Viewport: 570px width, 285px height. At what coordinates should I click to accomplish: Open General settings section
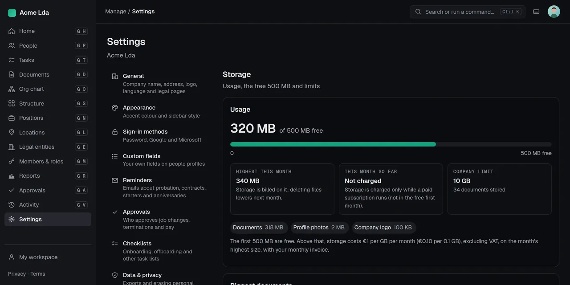[x=159, y=83]
